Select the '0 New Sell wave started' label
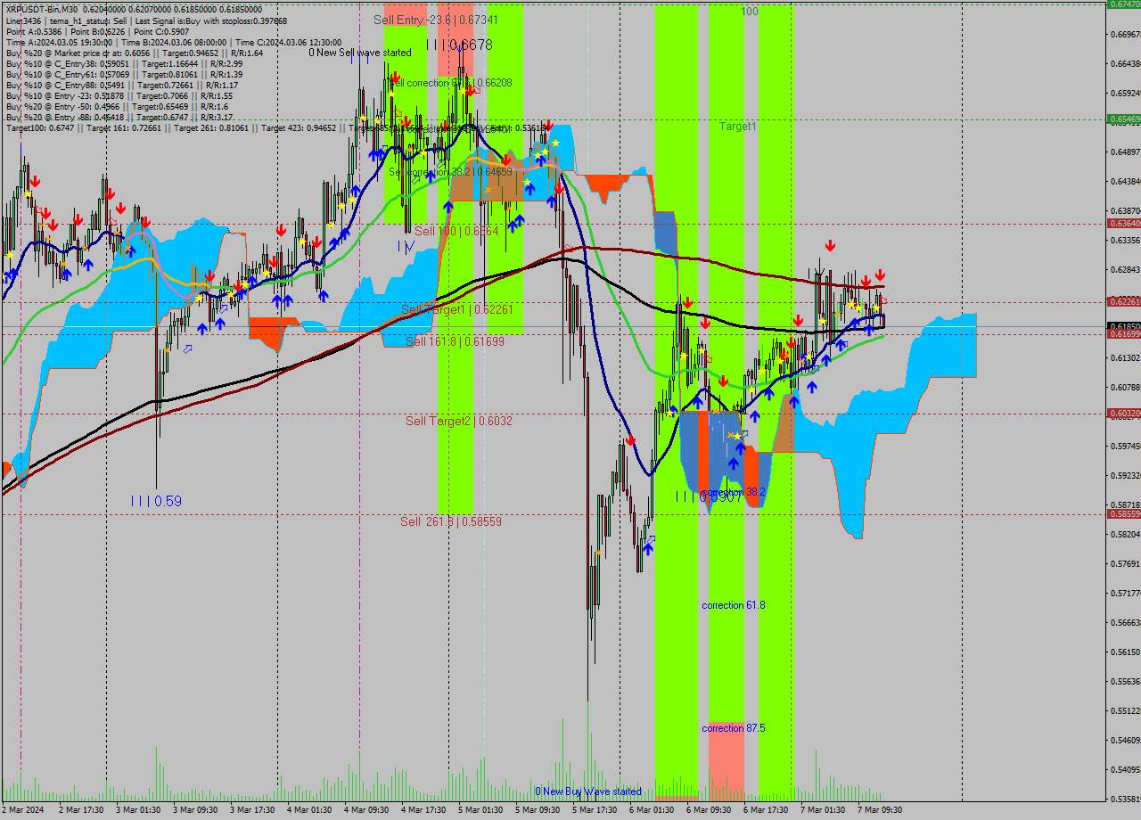 coord(360,53)
